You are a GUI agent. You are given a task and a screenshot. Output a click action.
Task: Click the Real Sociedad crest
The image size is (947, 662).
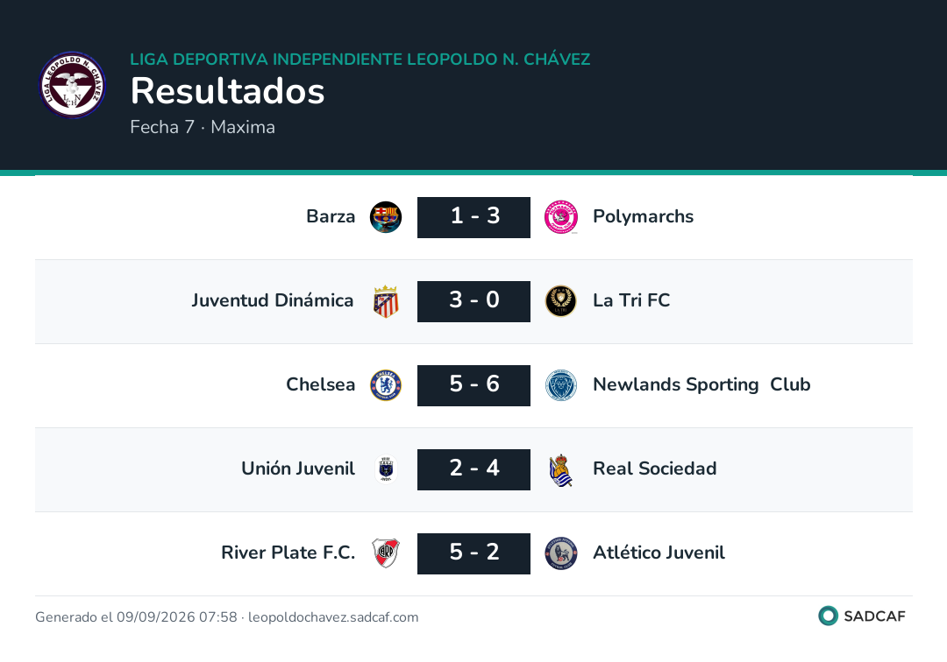561,469
